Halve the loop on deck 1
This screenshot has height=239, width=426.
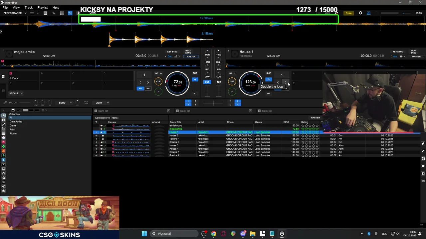tap(140, 82)
